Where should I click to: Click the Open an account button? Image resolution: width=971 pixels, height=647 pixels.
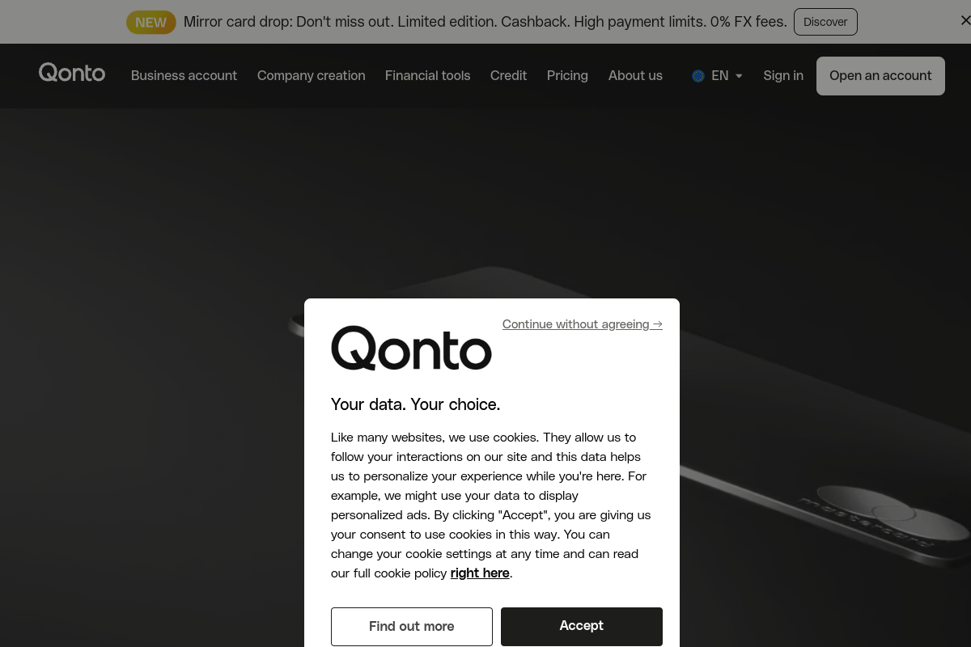[x=880, y=76]
